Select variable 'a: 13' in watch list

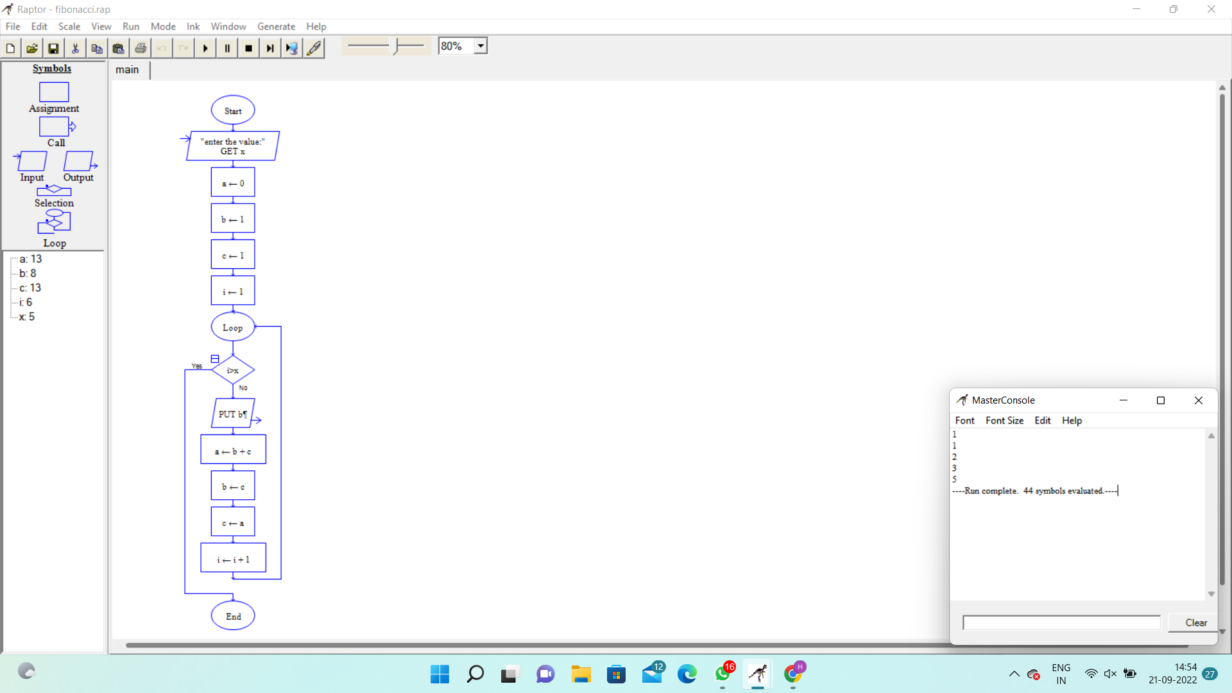pyautogui.click(x=30, y=259)
